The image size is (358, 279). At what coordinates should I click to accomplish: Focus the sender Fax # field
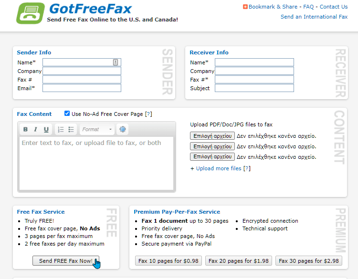click(x=82, y=79)
